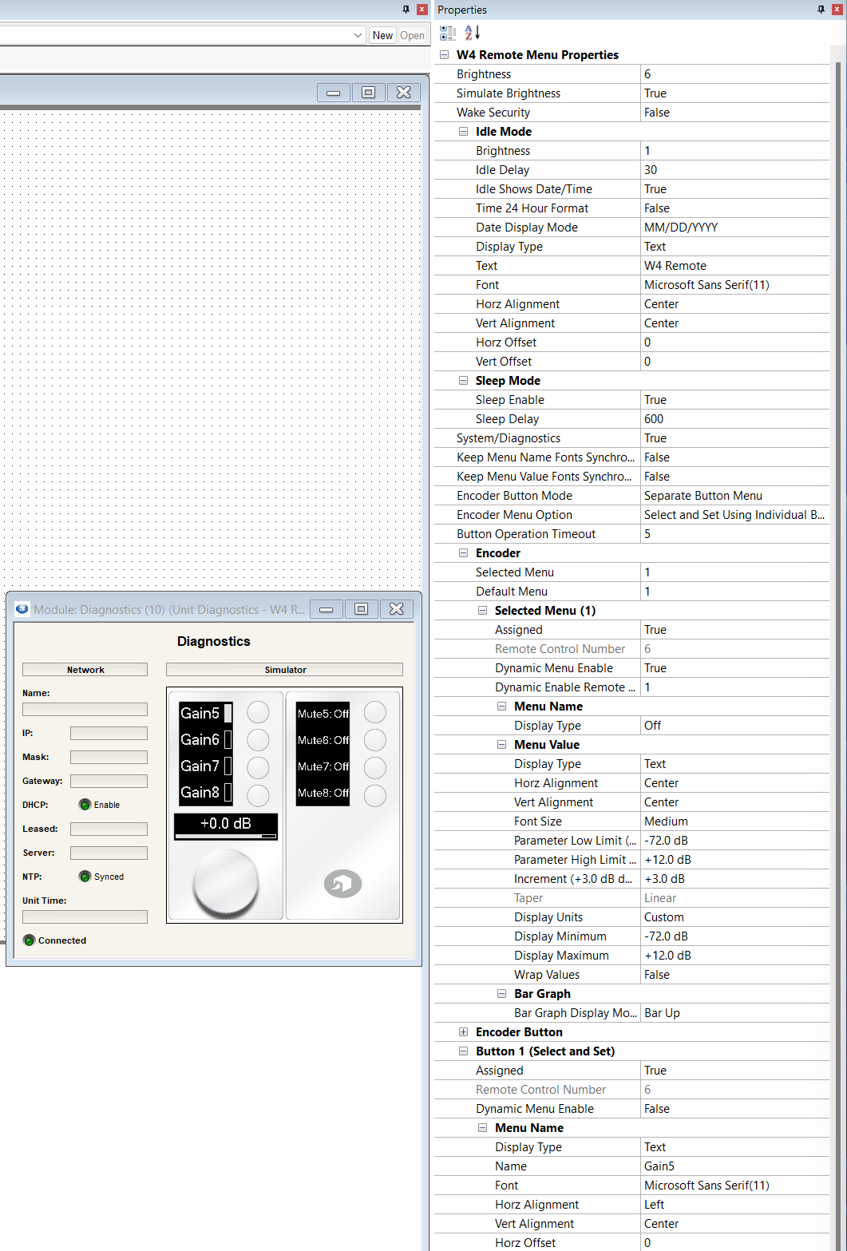The width and height of the screenshot is (847, 1251).
Task: Click the Unit Time field
Action: point(85,916)
